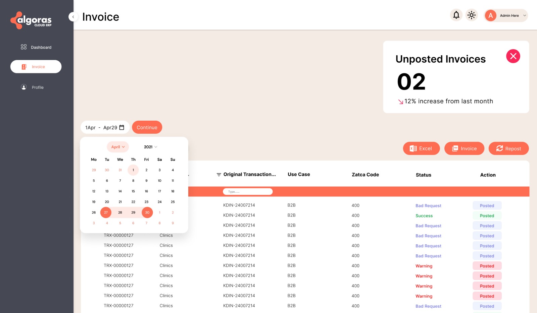Expand the April month dropdown
This screenshot has height=313, width=537.
tap(118, 147)
